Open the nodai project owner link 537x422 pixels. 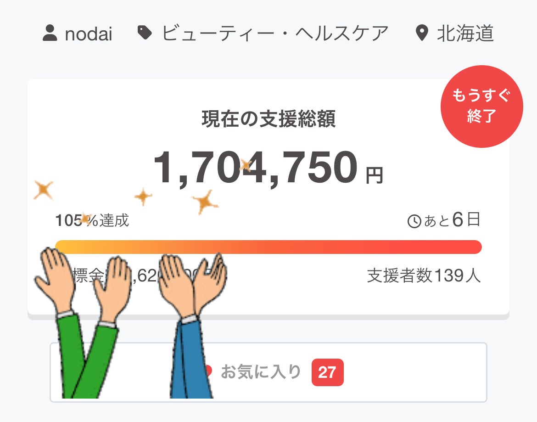(88, 34)
